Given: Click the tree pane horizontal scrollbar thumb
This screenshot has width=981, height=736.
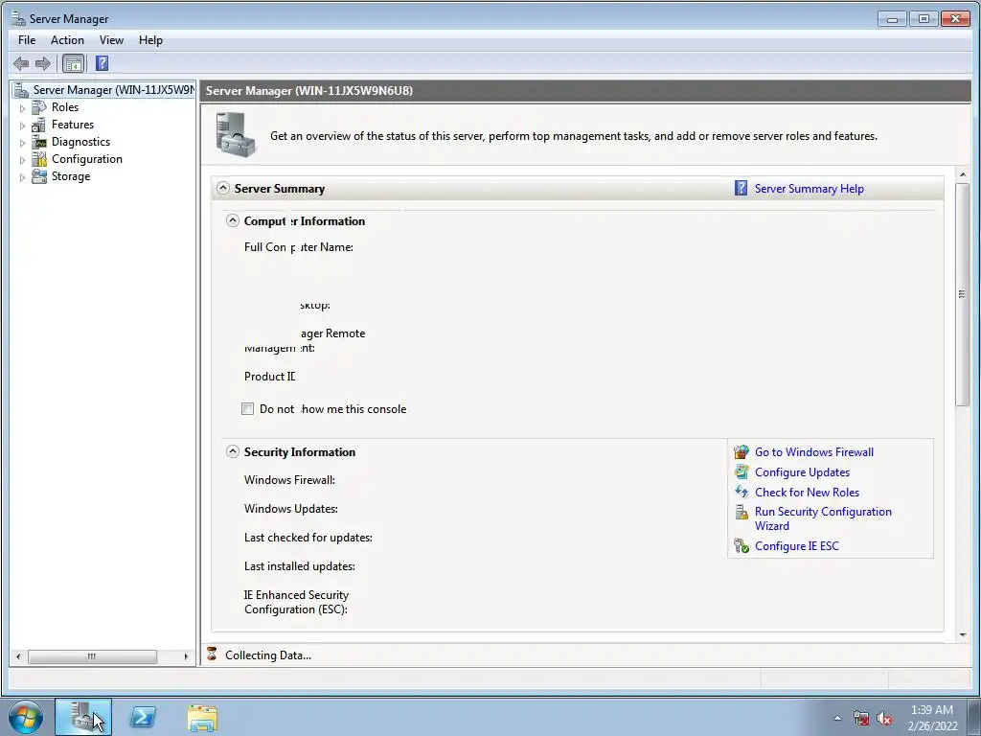Looking at the screenshot, I should (x=92, y=656).
